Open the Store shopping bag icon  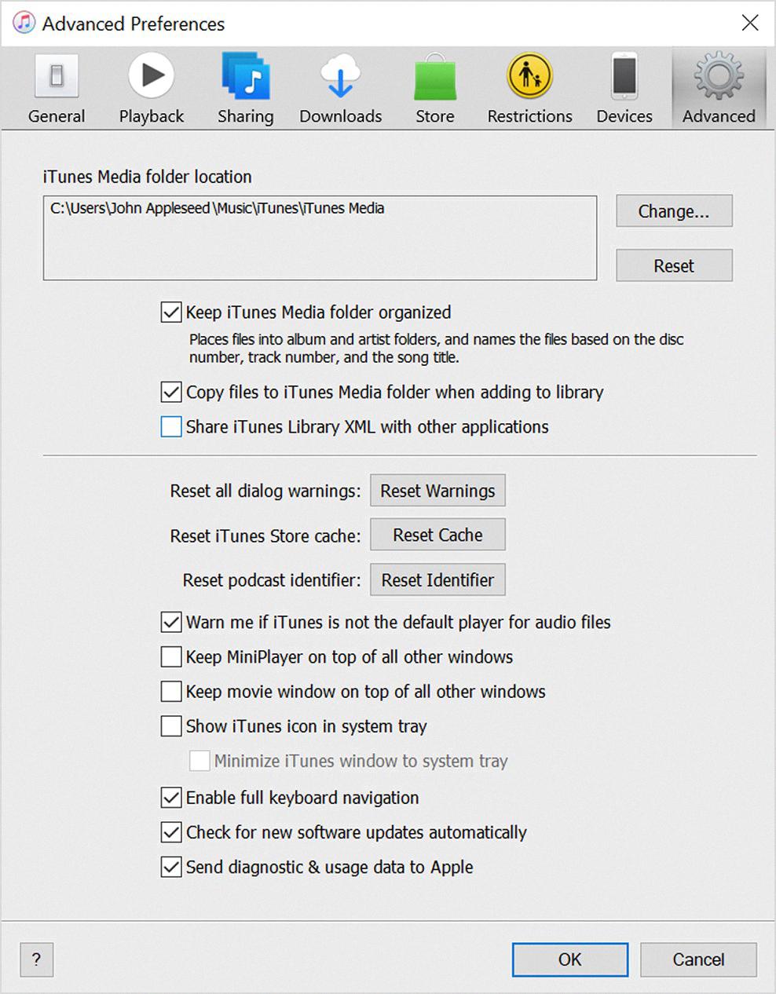click(435, 78)
